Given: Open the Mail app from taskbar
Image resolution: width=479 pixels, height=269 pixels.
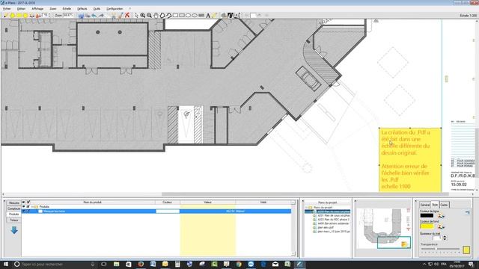Looking at the screenshot, I should (275, 264).
